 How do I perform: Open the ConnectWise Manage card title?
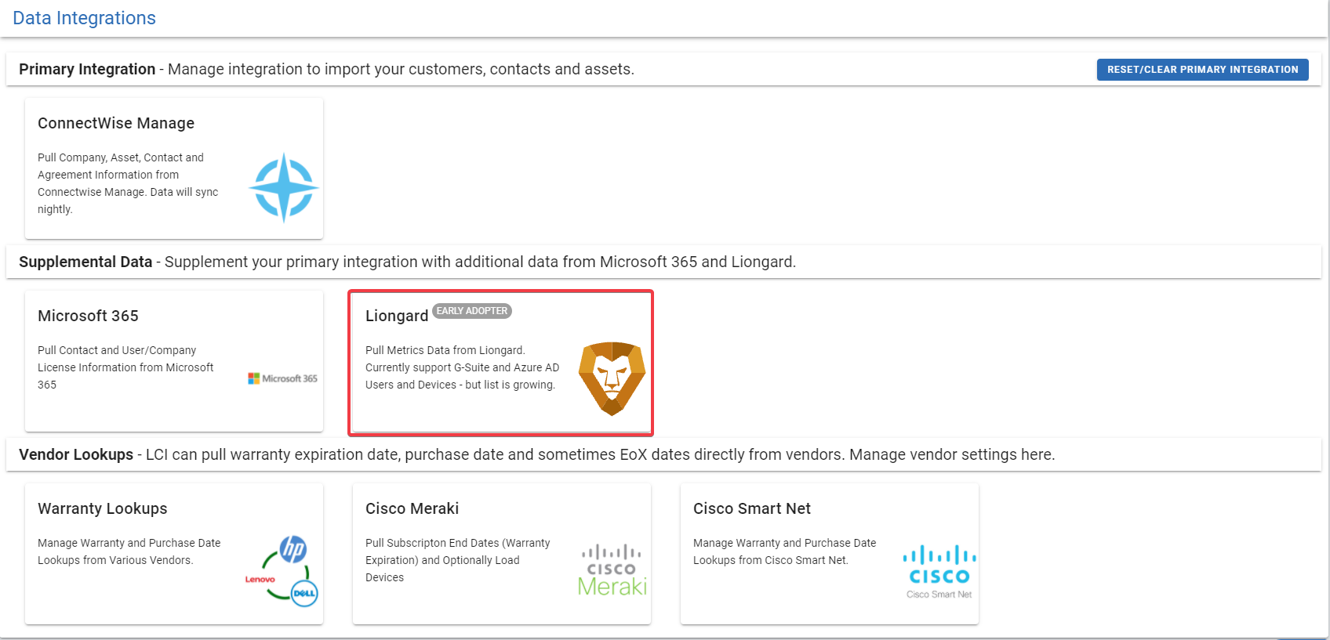click(116, 123)
